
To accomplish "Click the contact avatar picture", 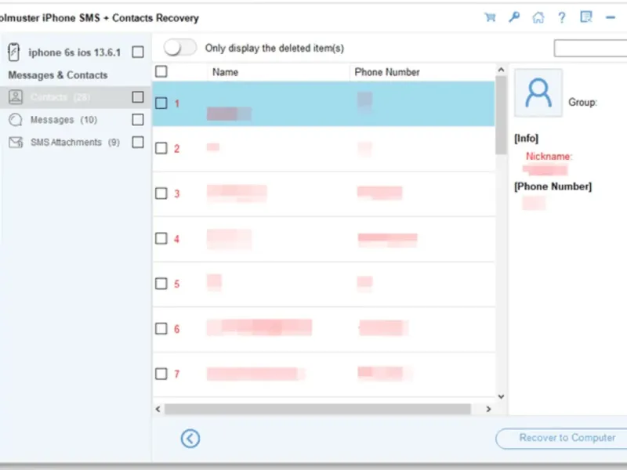I will click(538, 92).
